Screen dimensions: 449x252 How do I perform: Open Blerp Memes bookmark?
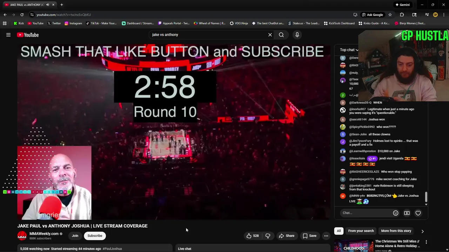410,23
